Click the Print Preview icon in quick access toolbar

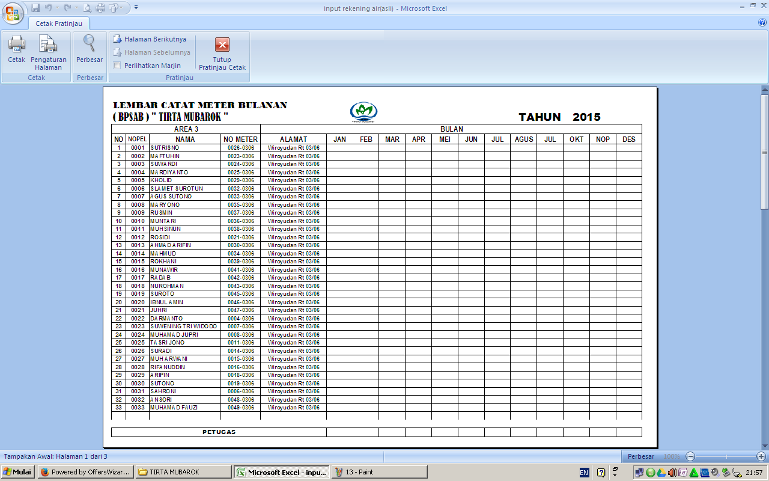pos(87,8)
